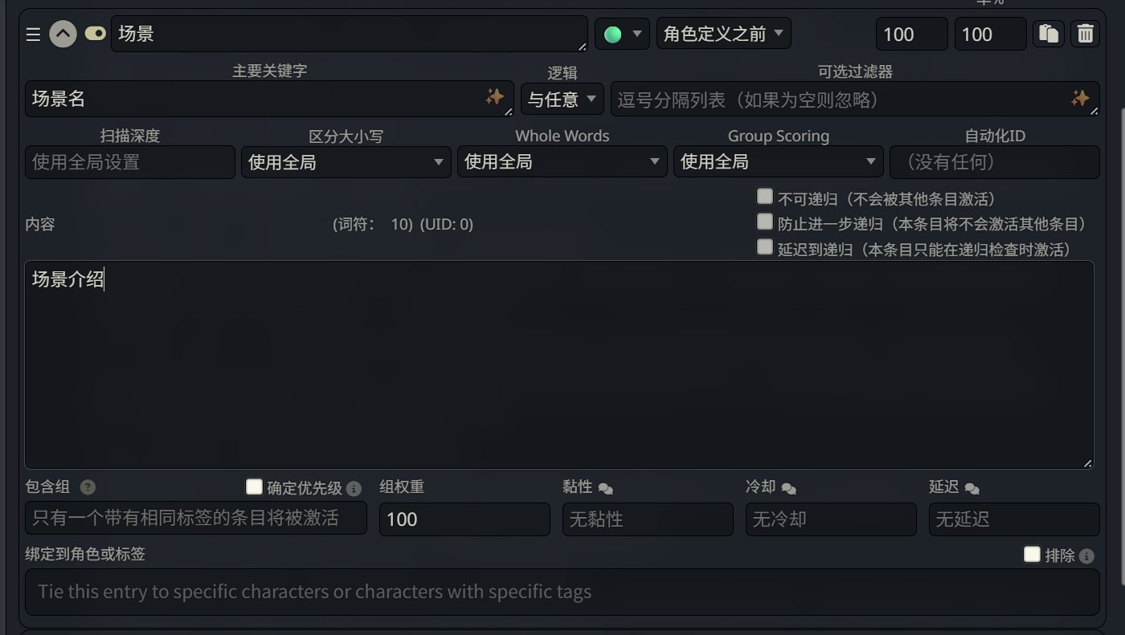The image size is (1125, 635).
Task: Open the hamburger menu at top left
Action: (32, 34)
